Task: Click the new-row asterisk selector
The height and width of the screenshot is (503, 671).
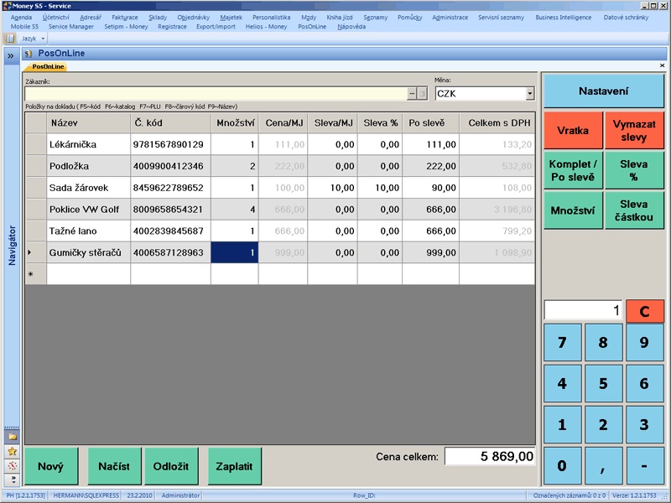Action: [36, 274]
